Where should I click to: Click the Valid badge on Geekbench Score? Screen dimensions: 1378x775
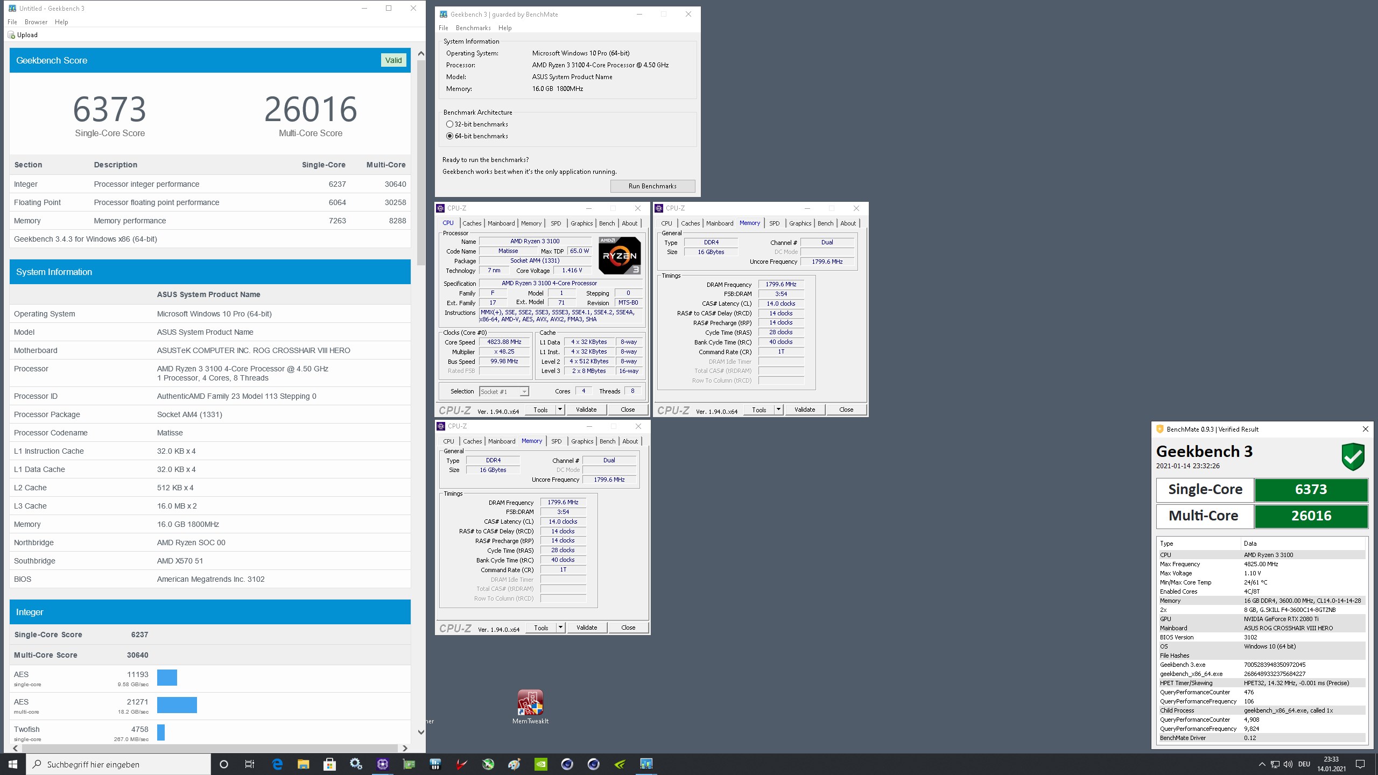[393, 60]
